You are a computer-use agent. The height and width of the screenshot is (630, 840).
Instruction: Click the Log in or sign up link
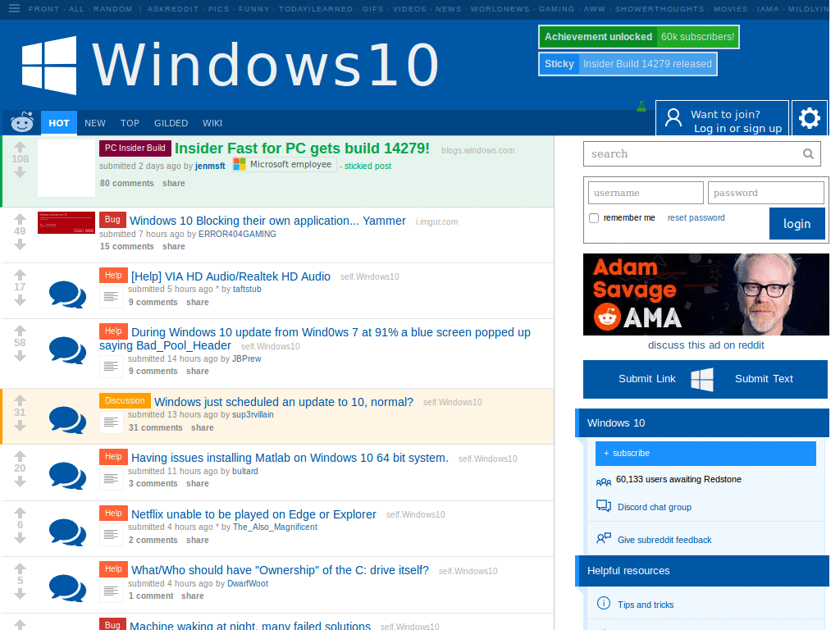click(737, 129)
